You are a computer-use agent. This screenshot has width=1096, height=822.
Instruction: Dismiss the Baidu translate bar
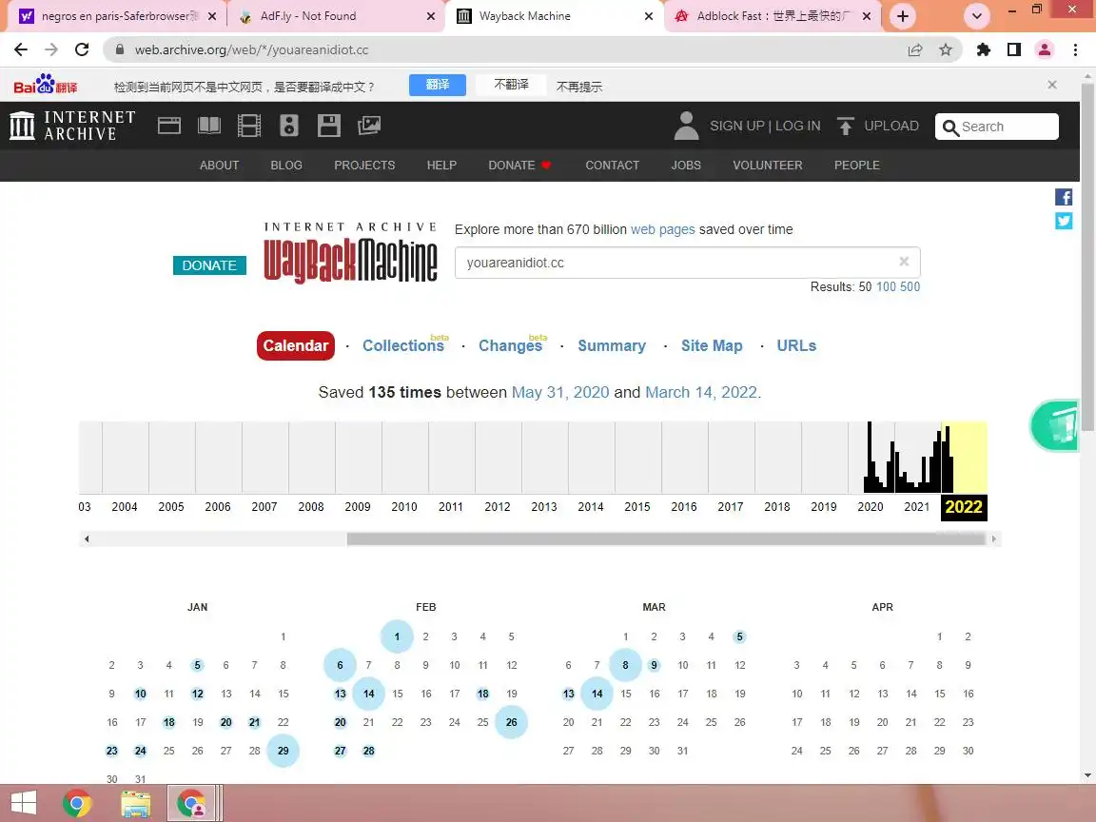coord(1052,85)
